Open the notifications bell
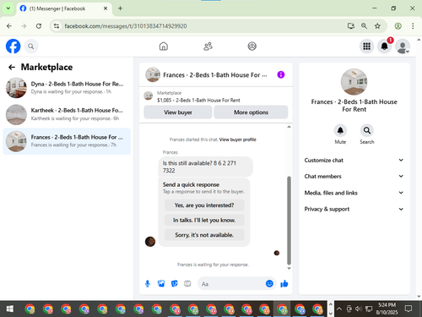 click(384, 46)
